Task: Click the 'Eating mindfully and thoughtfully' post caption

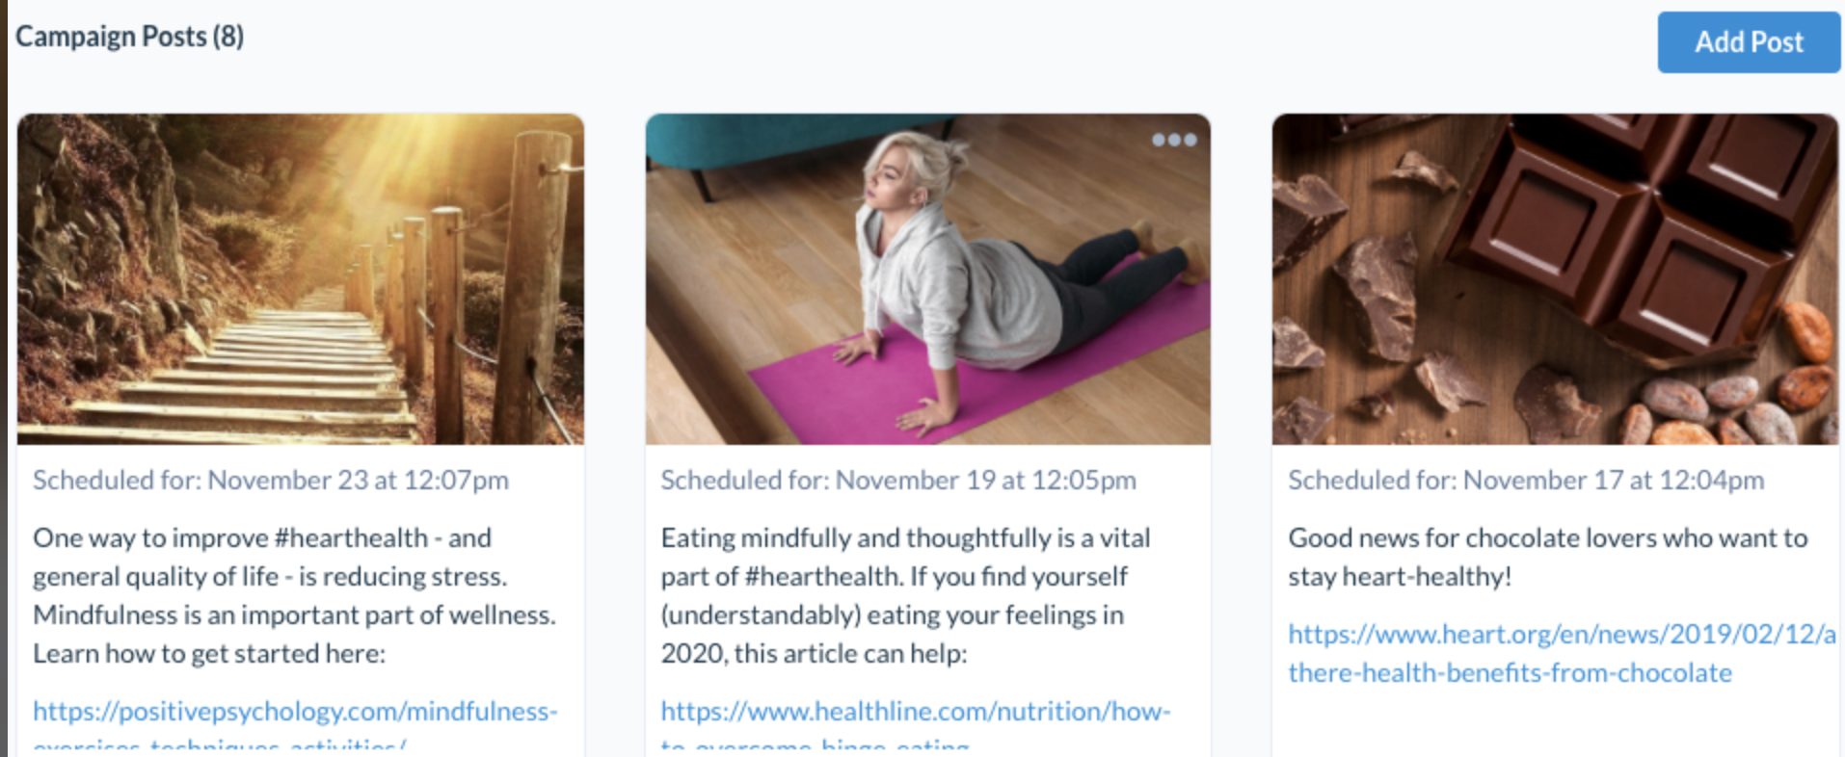Action: [905, 537]
